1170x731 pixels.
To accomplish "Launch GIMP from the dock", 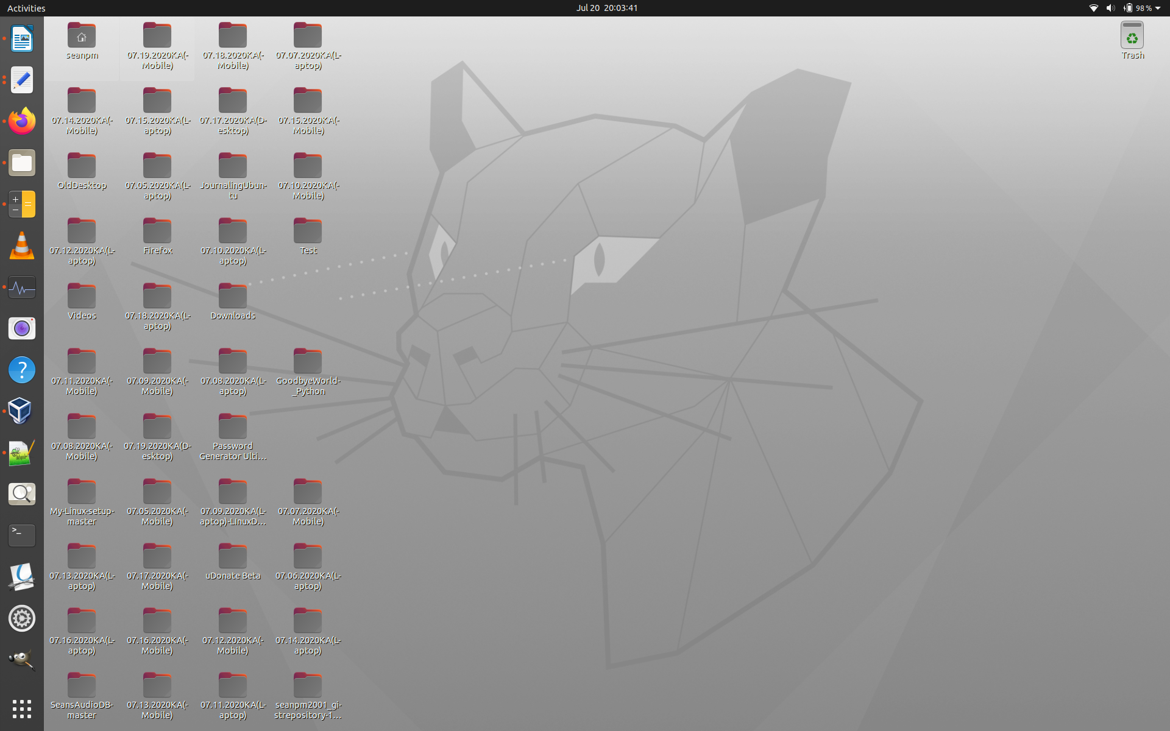I will point(22,660).
